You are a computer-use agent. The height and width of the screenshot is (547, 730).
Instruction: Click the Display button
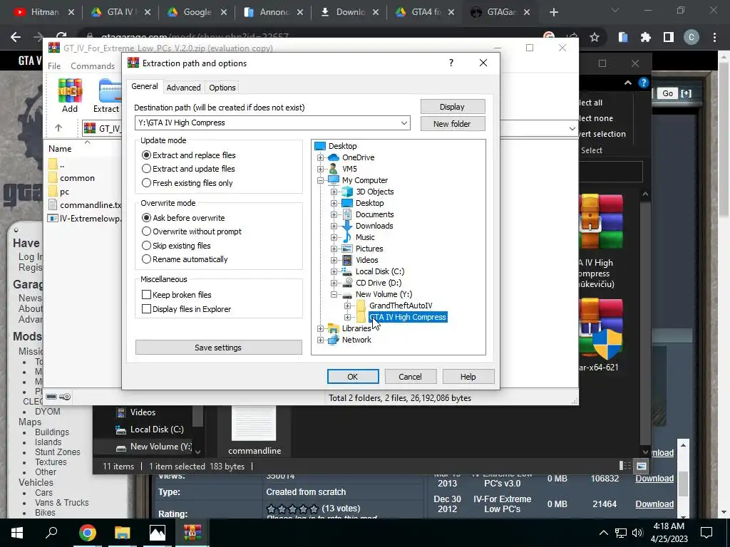[453, 107]
